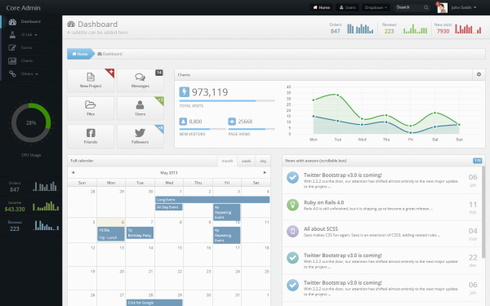Screen dimensions: 490x306
Task: Open the Files folder tile
Action: pyautogui.click(x=91, y=109)
